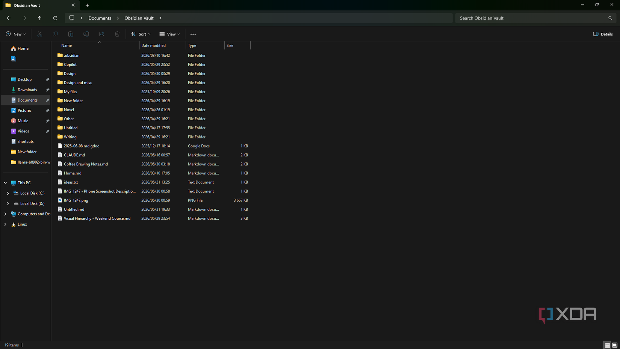
Task: Expand Local Disk (C:) node
Action: [8, 193]
